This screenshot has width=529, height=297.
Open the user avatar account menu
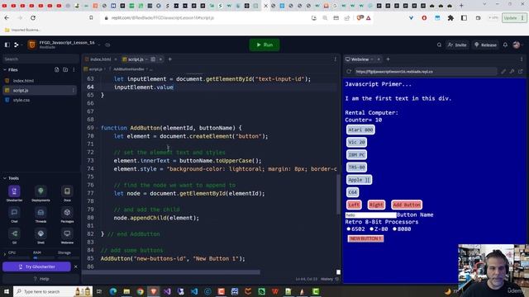[517, 45]
